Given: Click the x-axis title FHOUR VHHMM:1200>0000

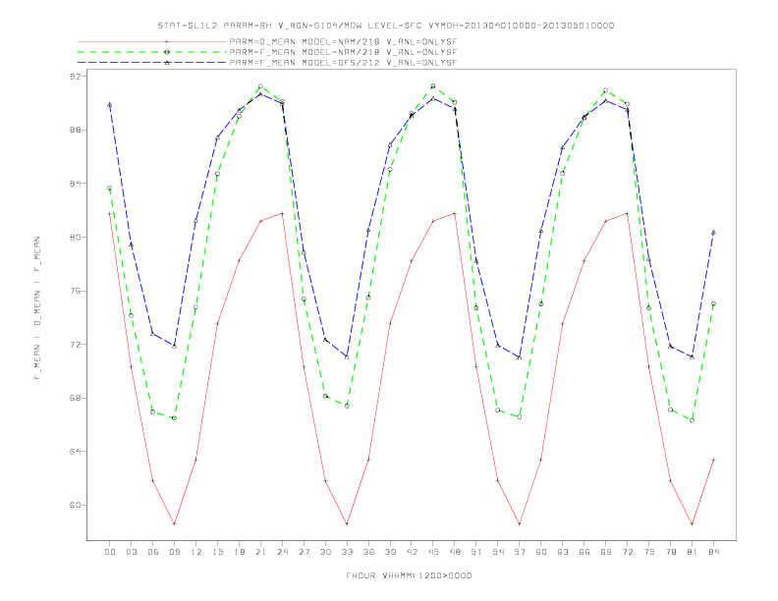Looking at the screenshot, I should click(x=409, y=575).
